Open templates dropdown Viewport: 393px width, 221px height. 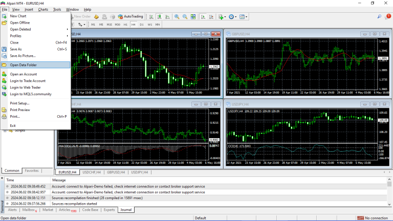point(243,17)
